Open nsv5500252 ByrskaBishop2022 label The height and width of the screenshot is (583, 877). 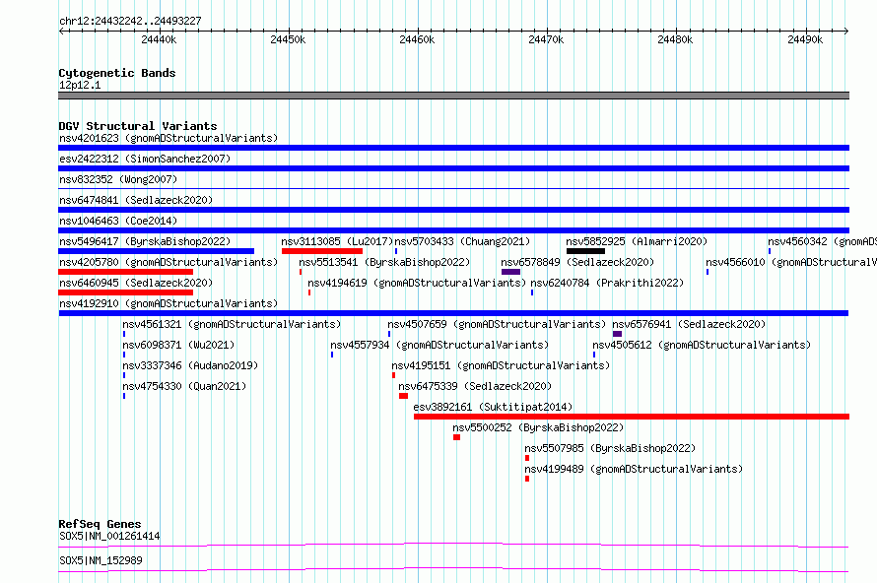pyautogui.click(x=538, y=427)
